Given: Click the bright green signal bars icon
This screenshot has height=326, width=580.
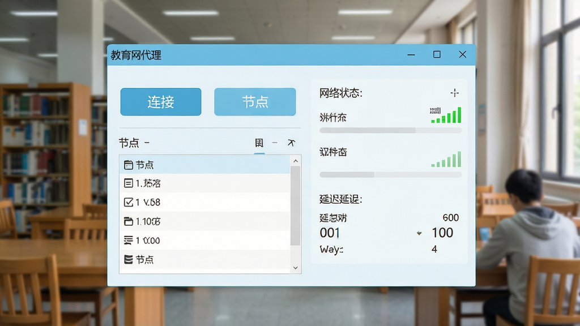Looking at the screenshot, I should pos(446,115).
